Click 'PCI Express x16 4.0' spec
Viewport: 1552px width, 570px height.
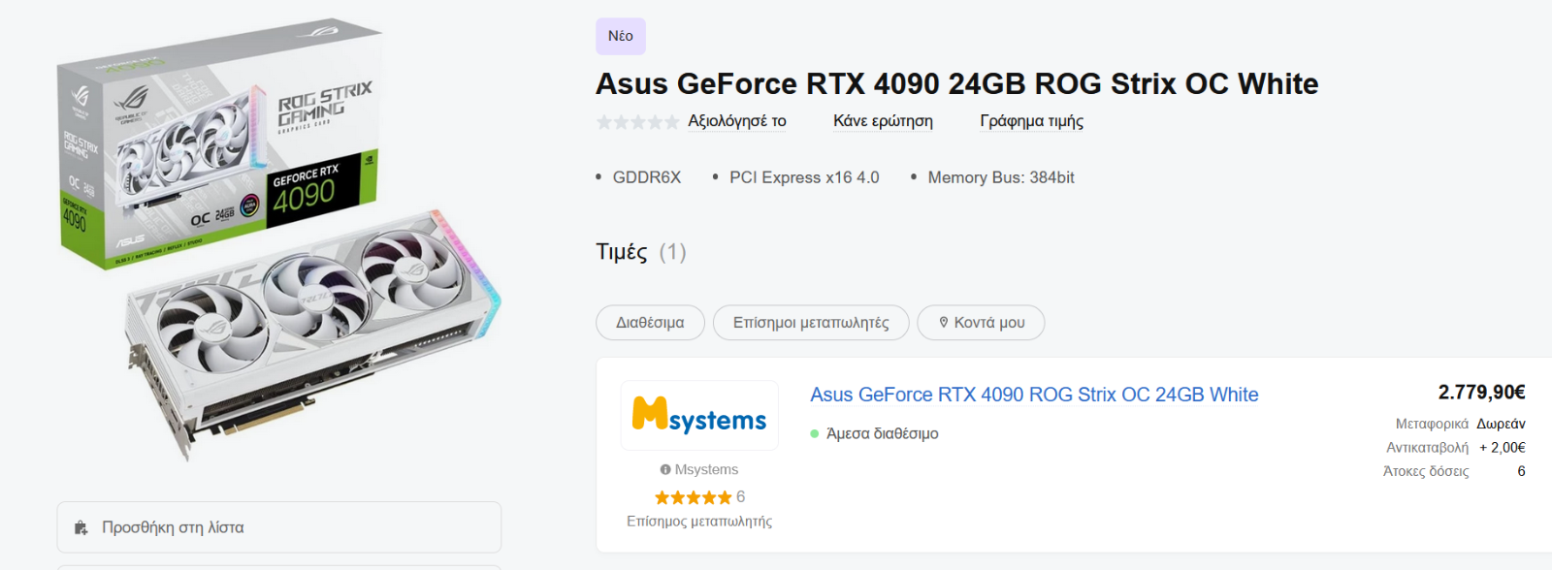(804, 177)
